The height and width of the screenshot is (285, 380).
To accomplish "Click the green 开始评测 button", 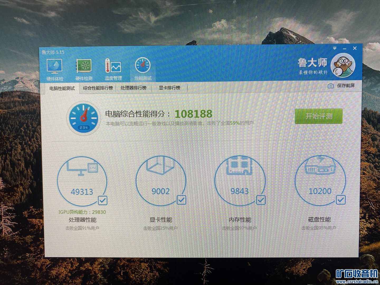I will (319, 116).
